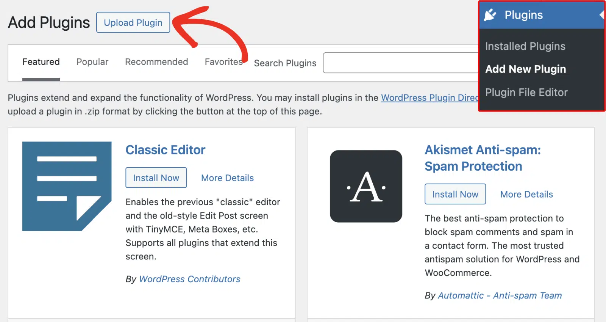View More Details for Akismet
Image resolution: width=606 pixels, height=322 pixels.
(x=526, y=194)
